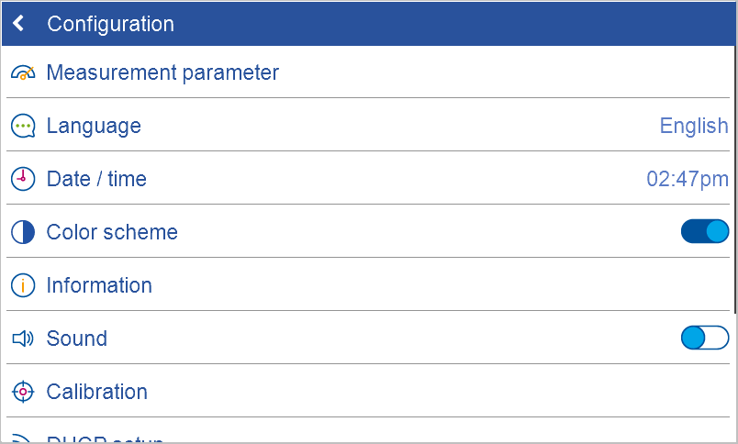Toggle the Color scheme switch
This screenshot has width=738, height=444.
(x=704, y=231)
